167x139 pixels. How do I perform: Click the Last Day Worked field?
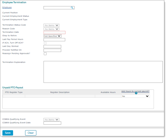coord(52,47)
